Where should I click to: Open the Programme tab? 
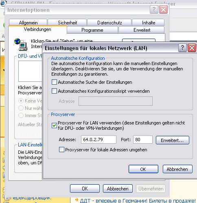[x=92, y=30]
